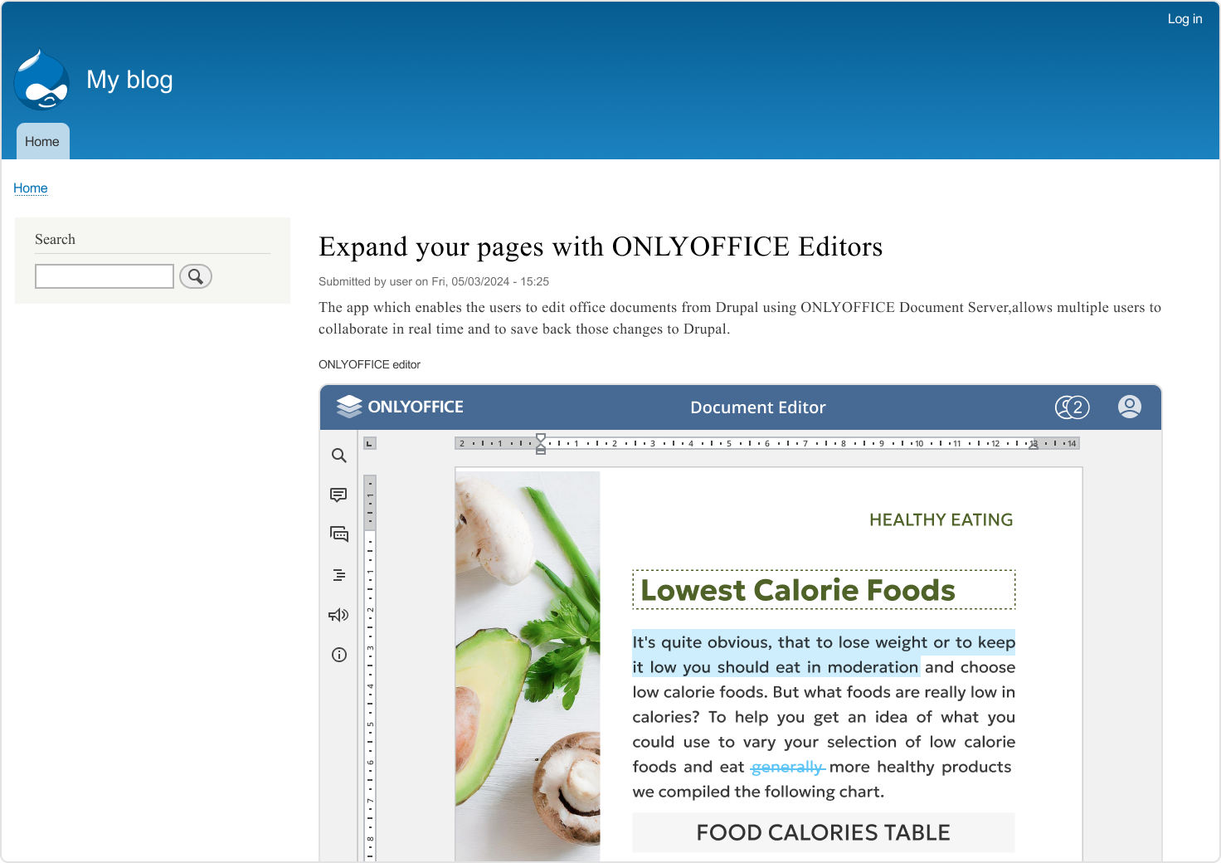
Task: Click the ruler tab stop selector
Action: coord(370,444)
